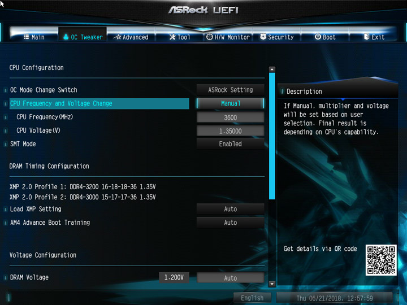Click the XMP 2.0 Profile 1 line

[83, 187]
